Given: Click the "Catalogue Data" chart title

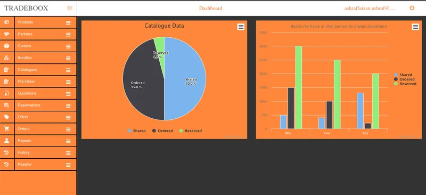Looking at the screenshot, I should pyautogui.click(x=164, y=26).
